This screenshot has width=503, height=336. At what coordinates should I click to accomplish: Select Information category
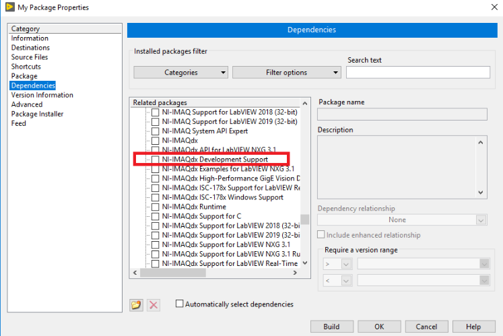coord(30,38)
